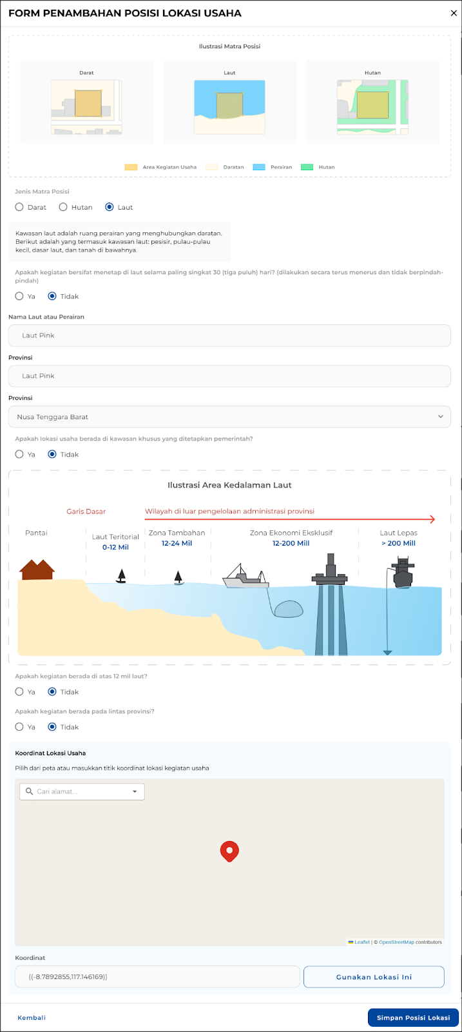
Task: Open the OpenStreetMap attribution link
Action: pos(396,942)
